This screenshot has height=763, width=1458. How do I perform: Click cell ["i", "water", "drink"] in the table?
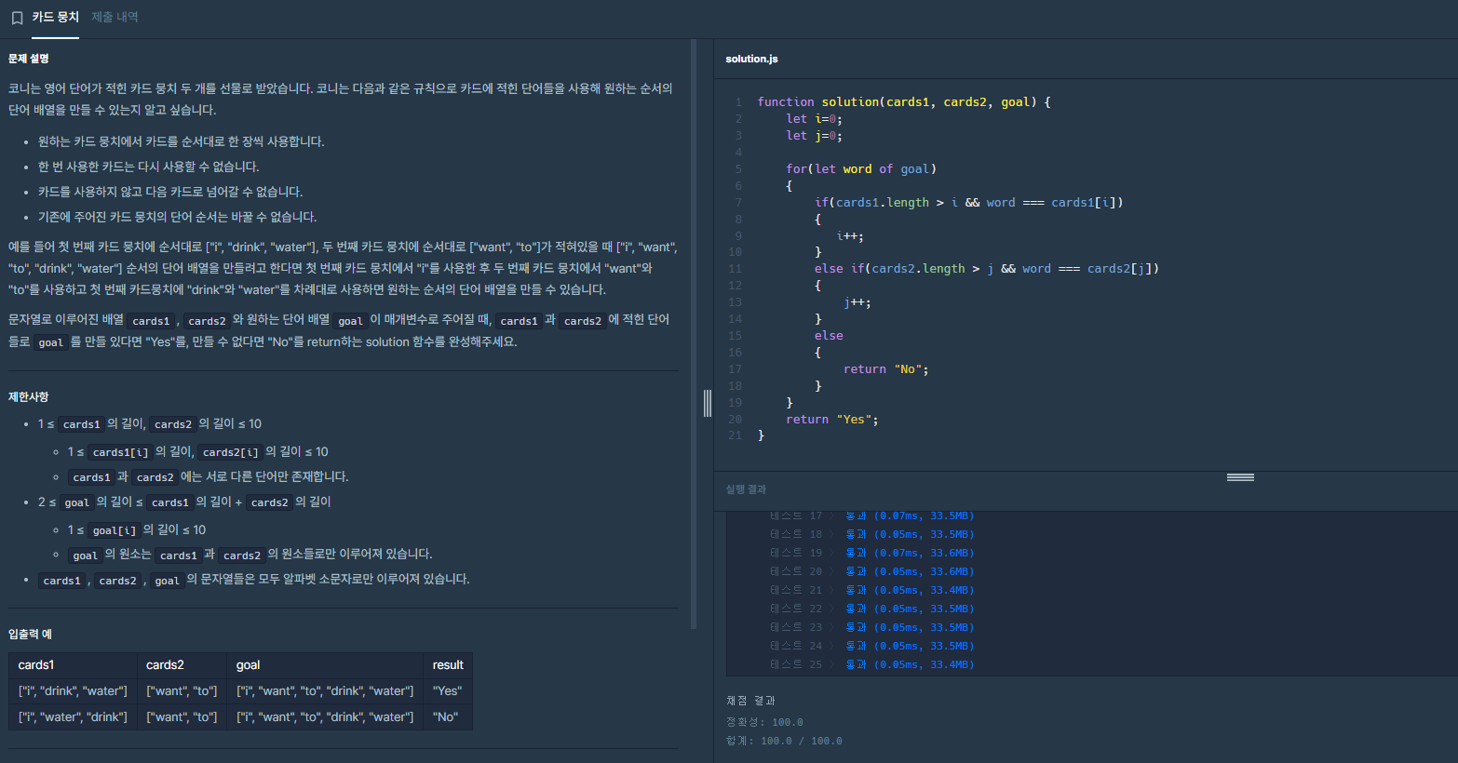point(73,717)
